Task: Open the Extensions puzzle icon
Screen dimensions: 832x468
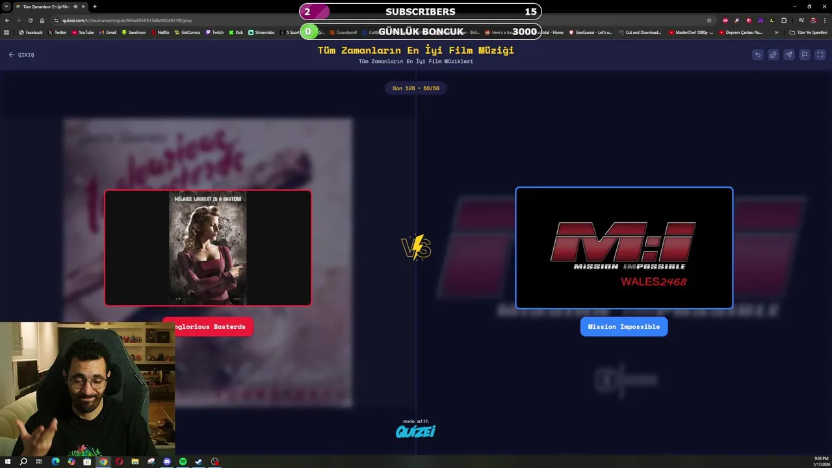Action: pos(784,20)
